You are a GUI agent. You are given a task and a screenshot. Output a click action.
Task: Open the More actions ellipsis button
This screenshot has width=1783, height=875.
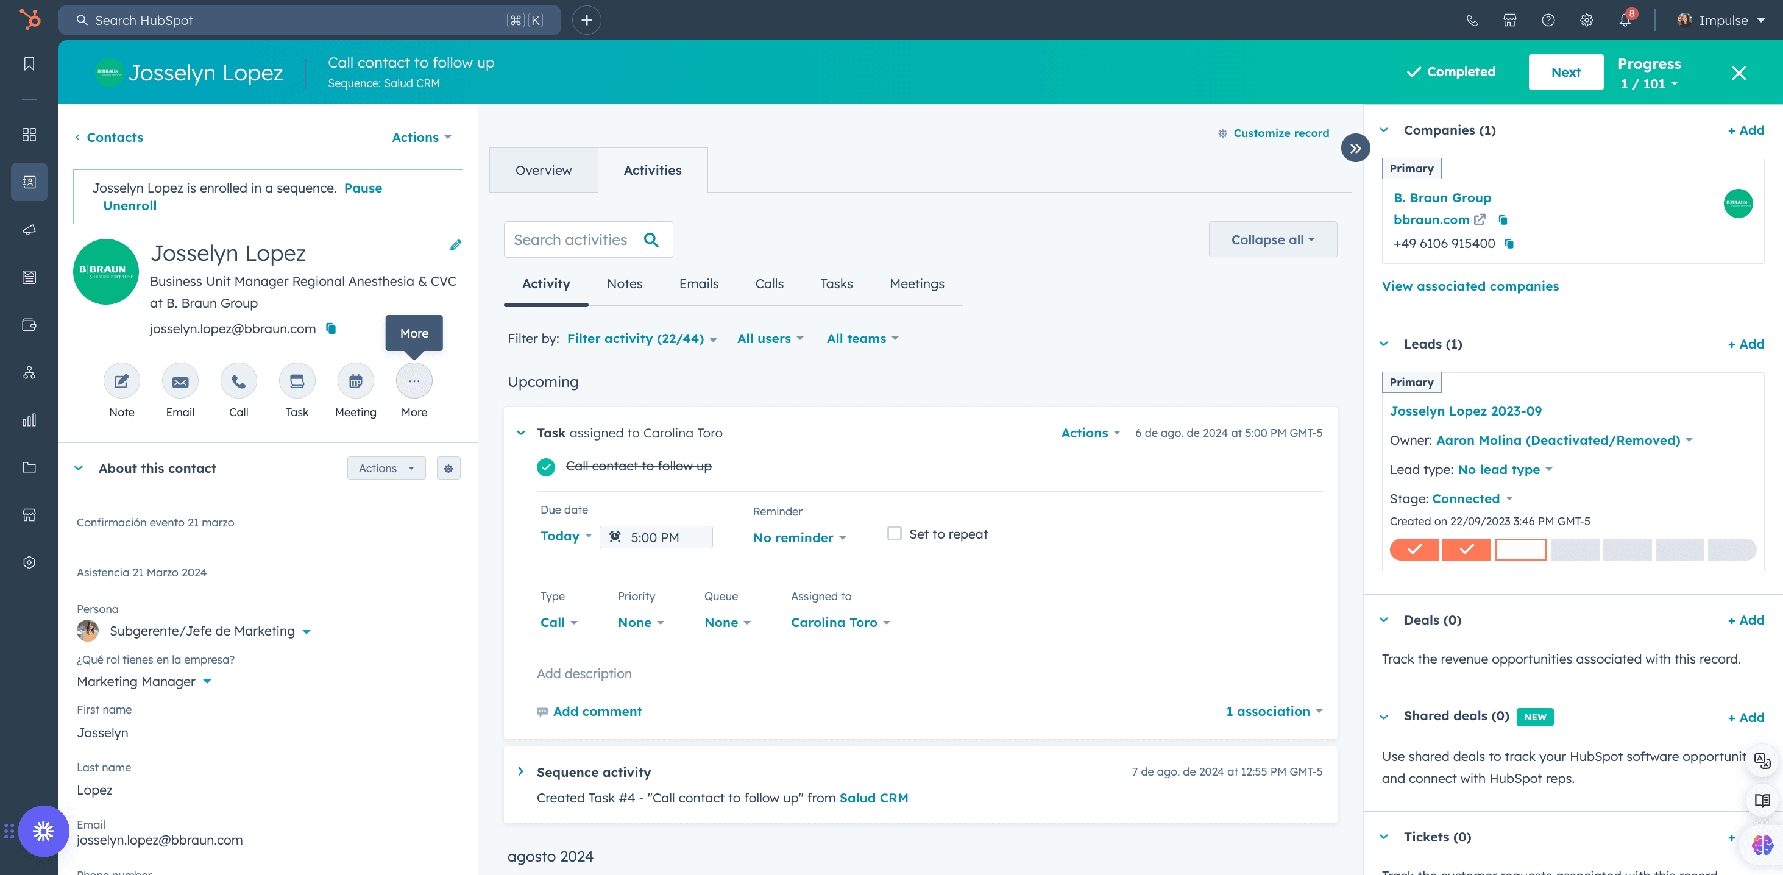click(414, 381)
